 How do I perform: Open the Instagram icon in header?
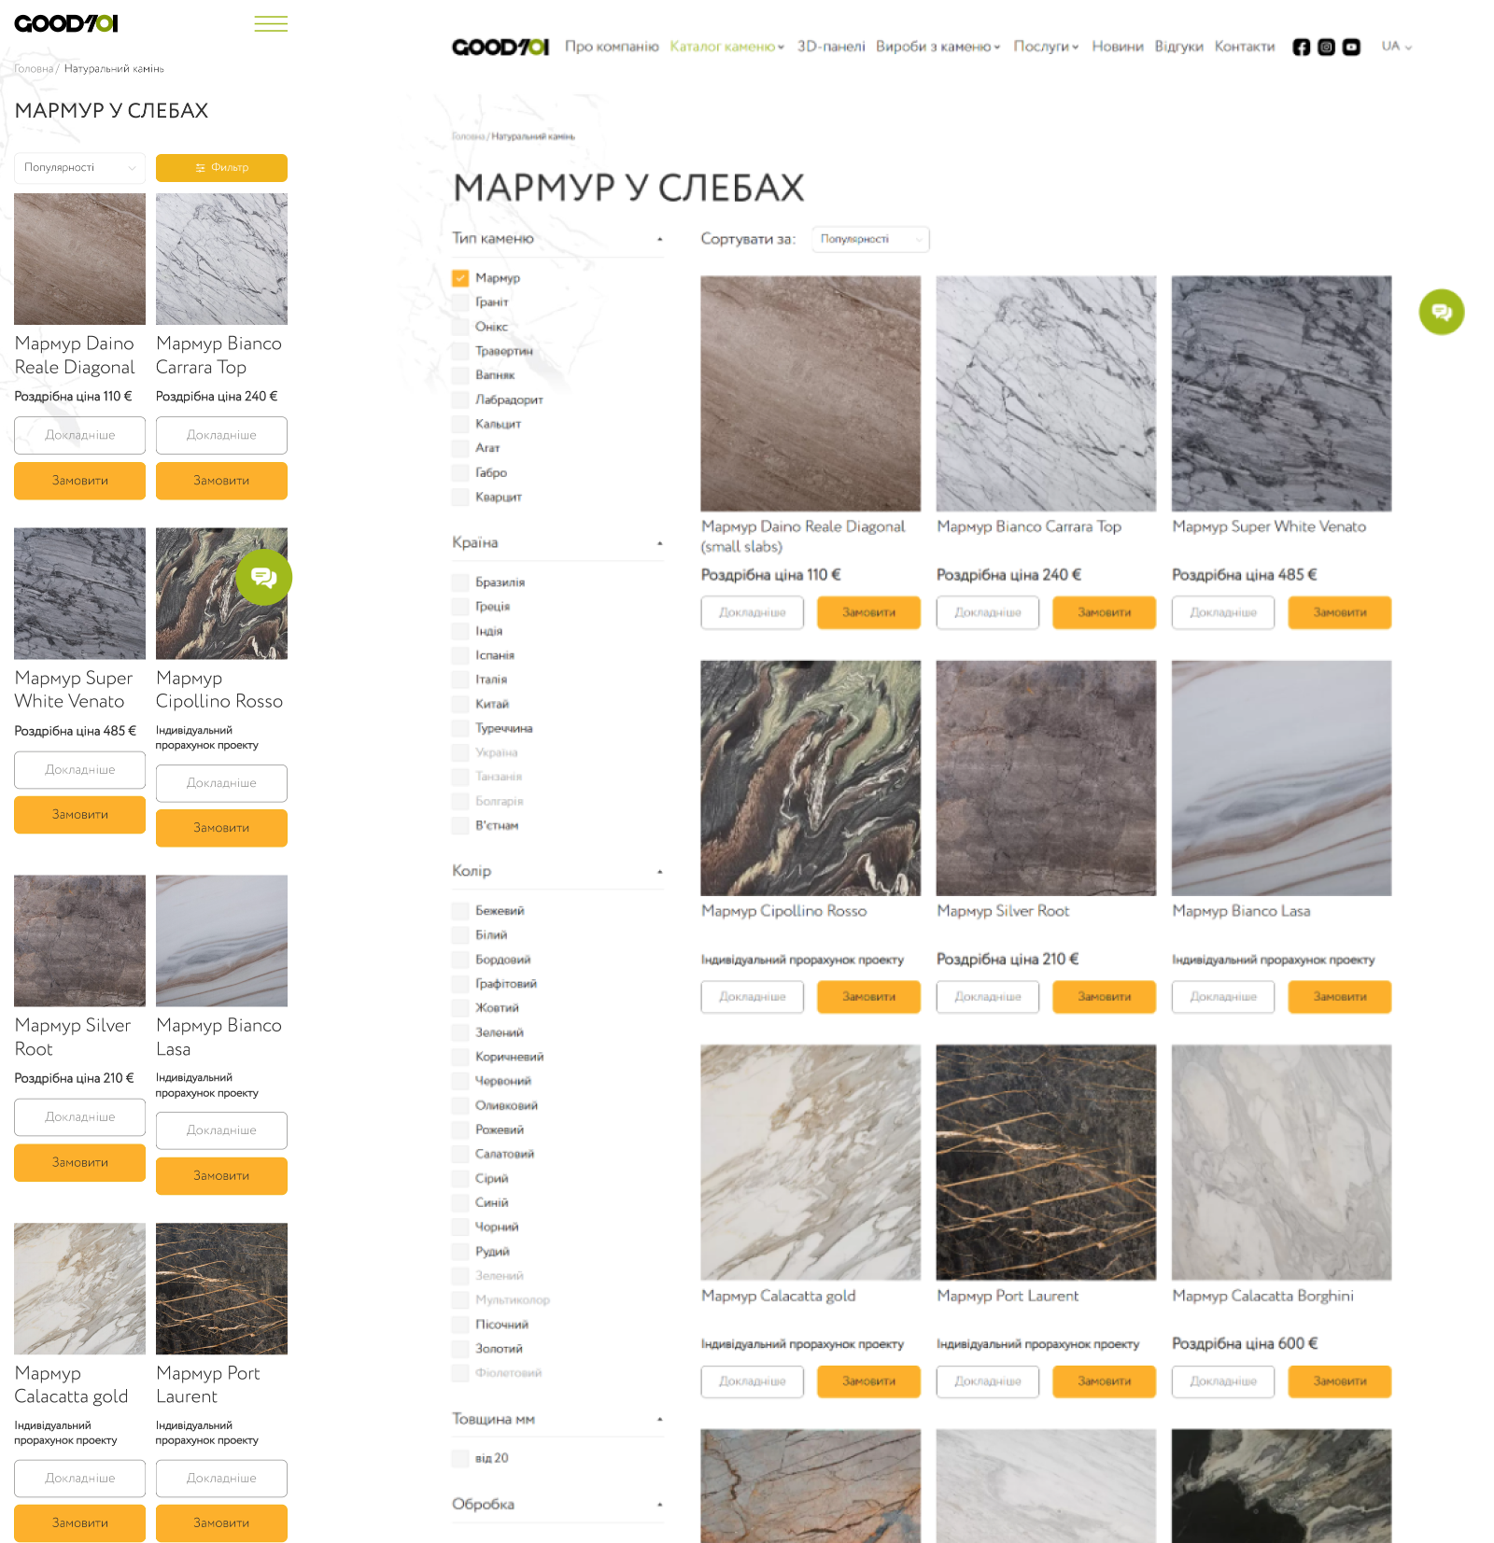click(x=1326, y=47)
